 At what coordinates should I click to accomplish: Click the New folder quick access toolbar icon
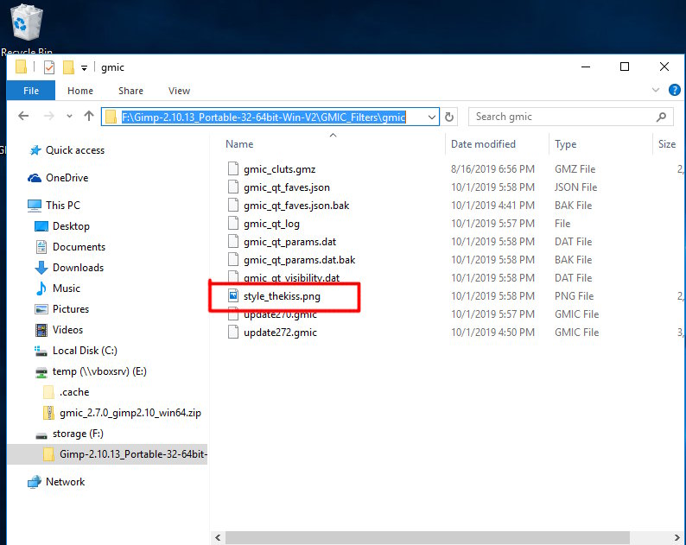(x=68, y=67)
